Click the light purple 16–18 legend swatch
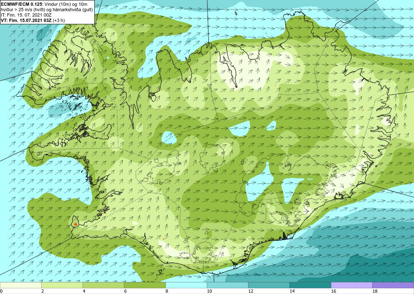This screenshot has width=414, height=294. (x=351, y=285)
